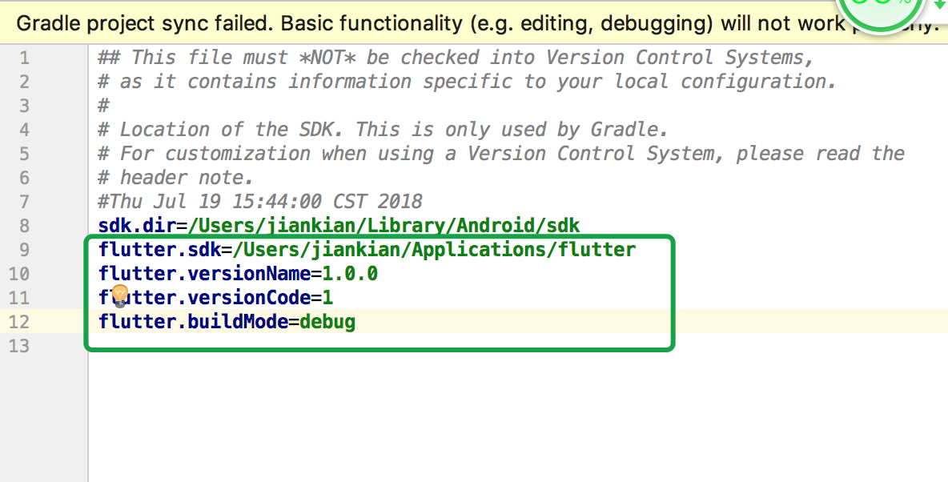Image resolution: width=948 pixels, height=482 pixels.
Task: Click the flutter.buildMode key on line 12
Action: click(193, 321)
